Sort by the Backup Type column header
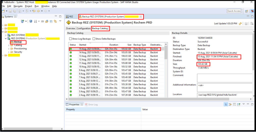Viewport: 256px width, 132px height. (141, 45)
